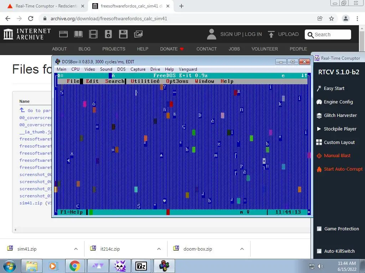Image resolution: width=365 pixels, height=273 pixels.
Task: Open Chrome profile avatar icon
Action: (346, 18)
